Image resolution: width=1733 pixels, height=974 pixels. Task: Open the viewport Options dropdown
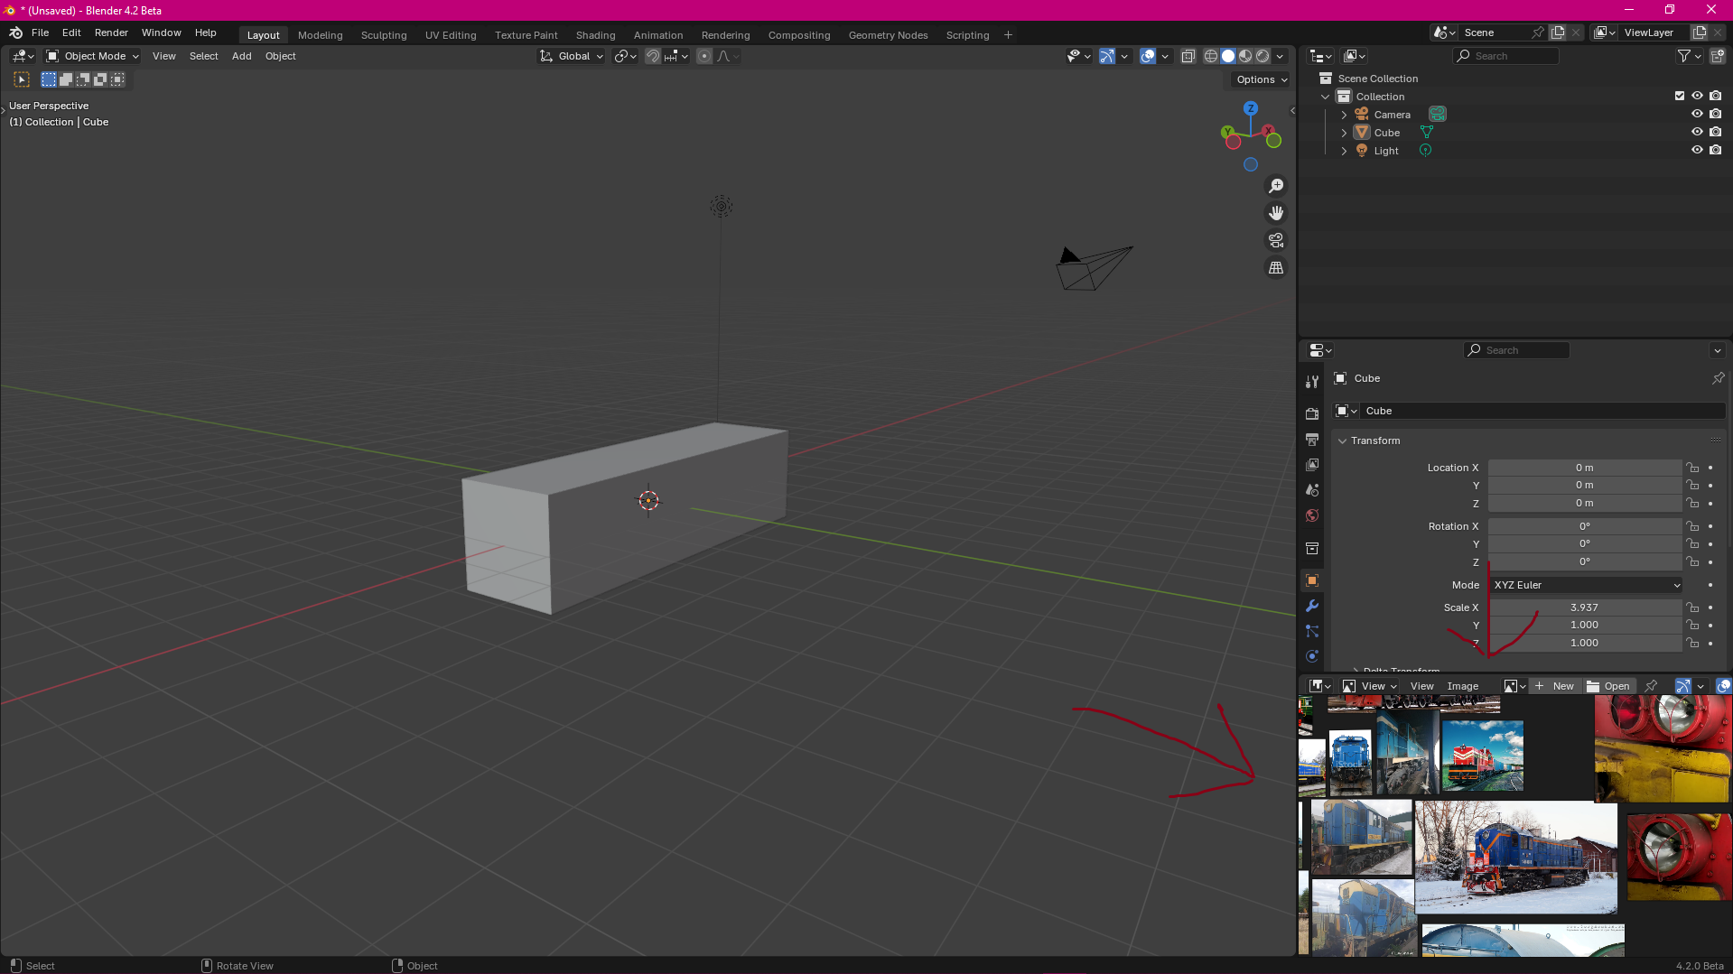1262,79
